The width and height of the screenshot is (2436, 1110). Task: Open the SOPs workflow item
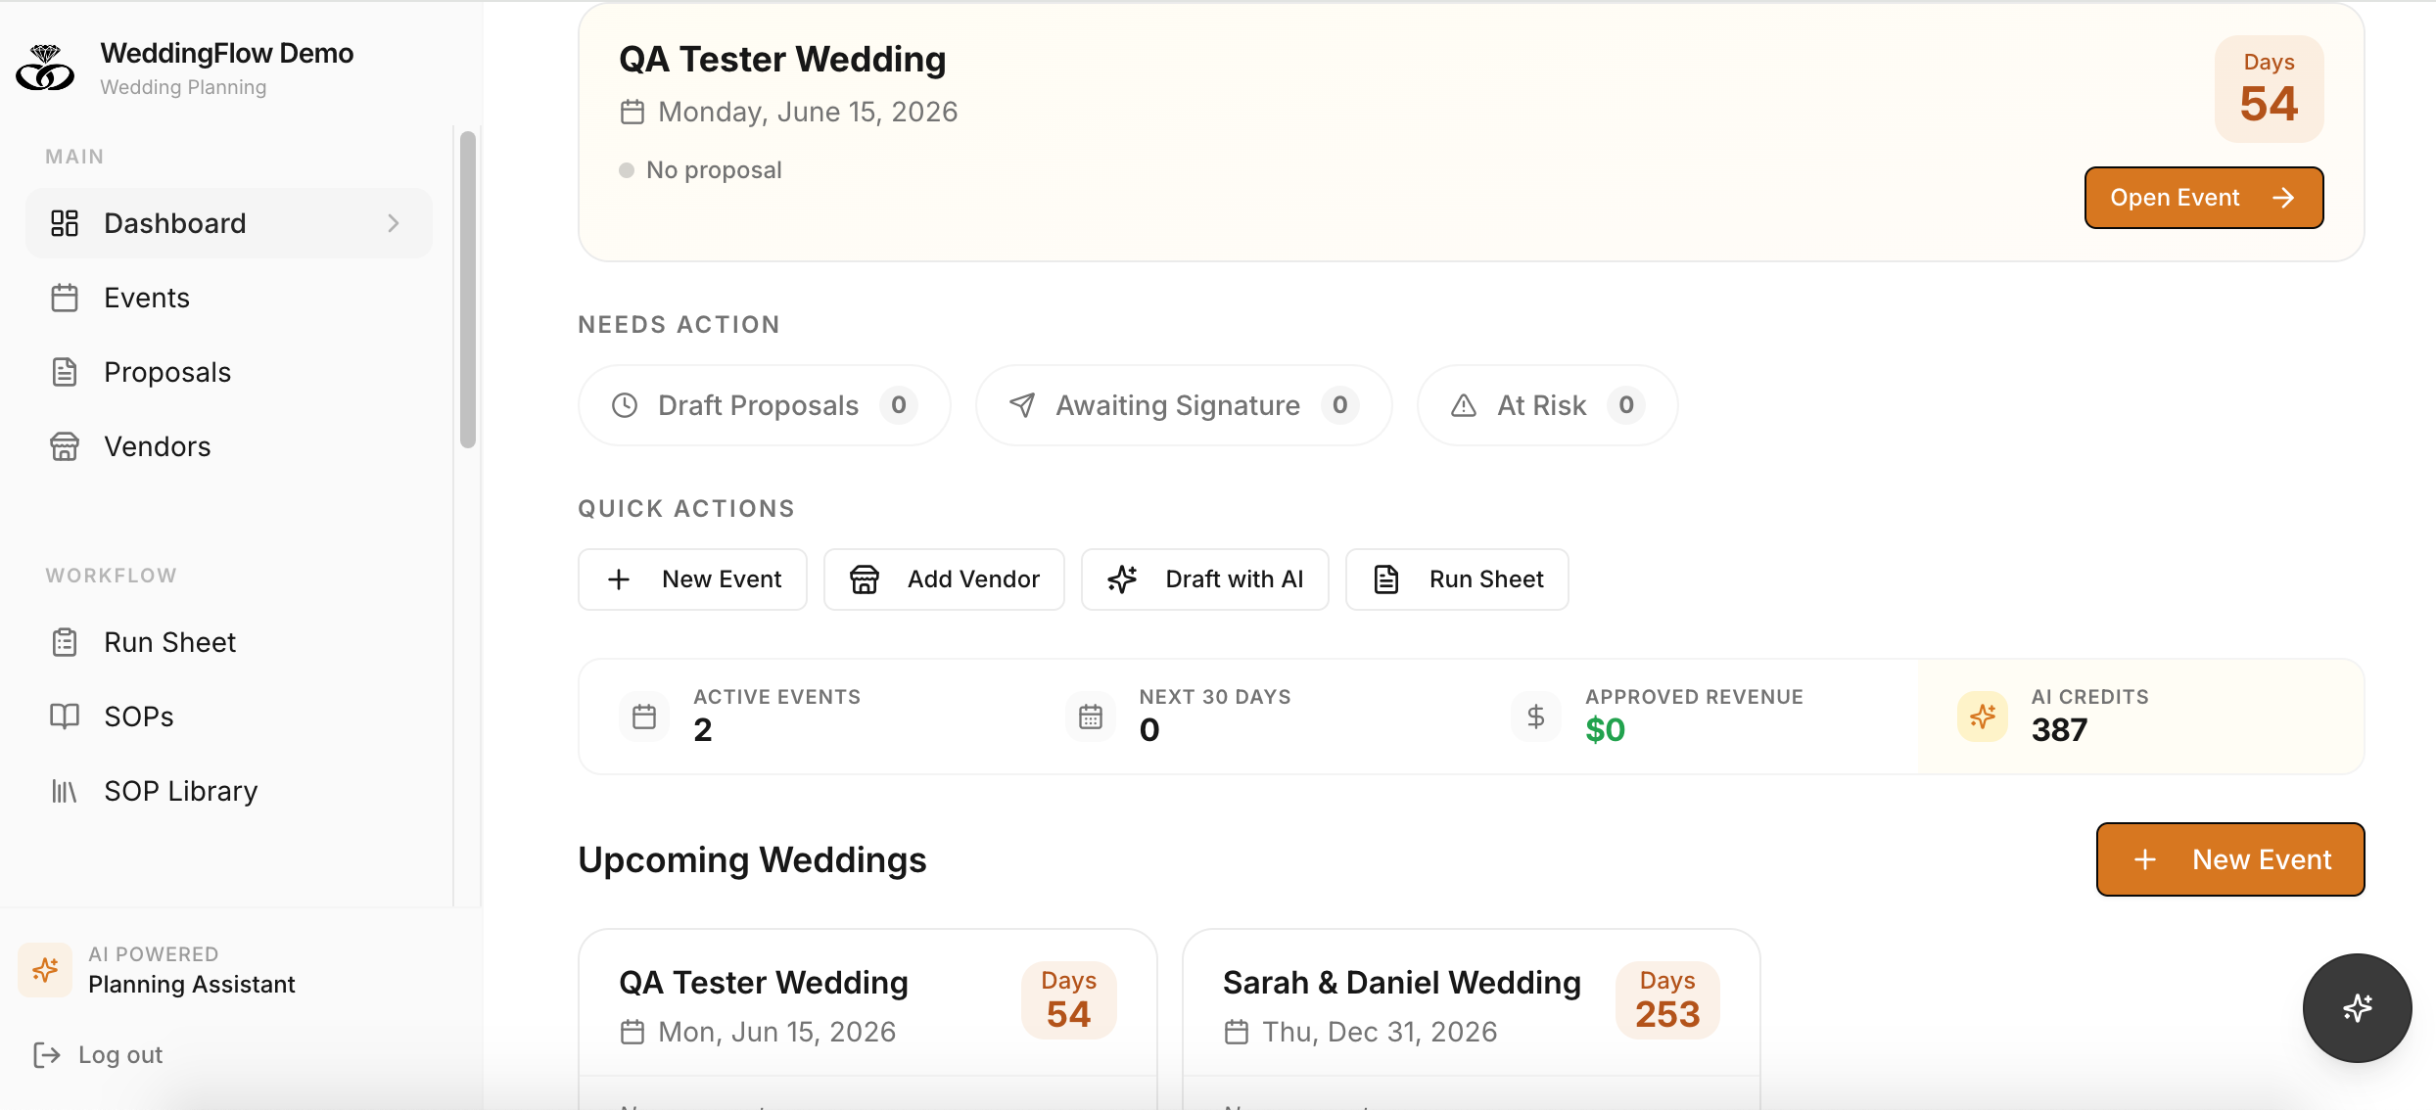coord(139,717)
